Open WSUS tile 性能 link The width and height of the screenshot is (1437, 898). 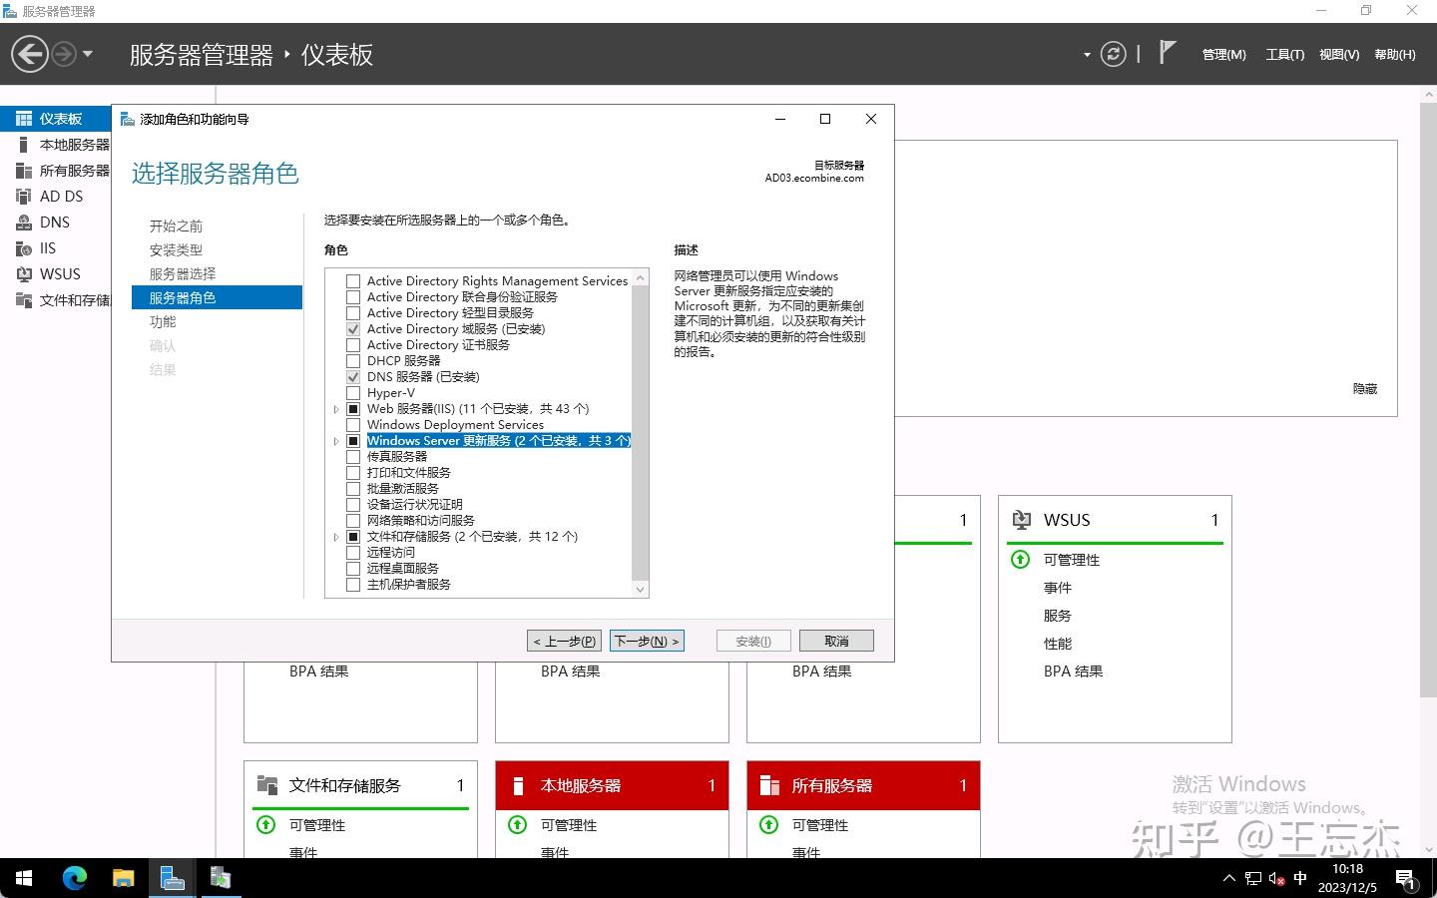tap(1058, 644)
